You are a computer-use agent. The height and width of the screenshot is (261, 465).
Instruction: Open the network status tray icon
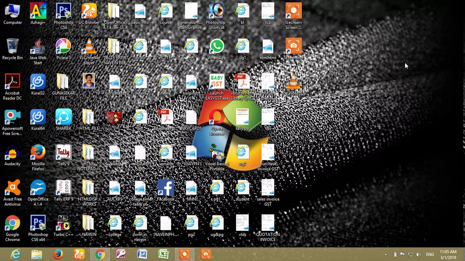(411, 254)
